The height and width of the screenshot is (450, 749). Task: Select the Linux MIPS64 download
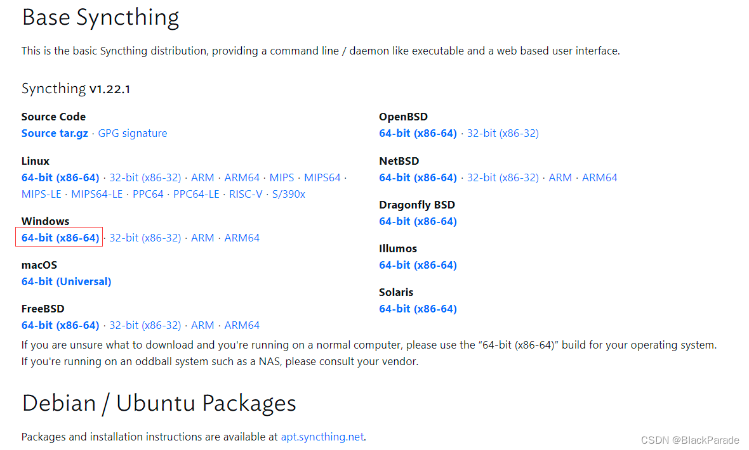point(322,177)
